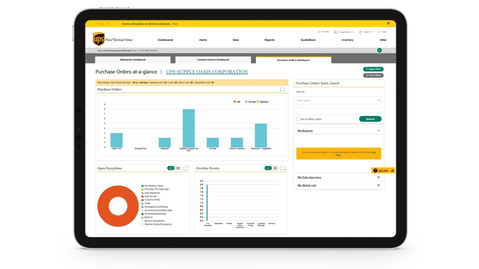
Task: Click ETD After PO Ship Date legend
Action: click(155, 189)
